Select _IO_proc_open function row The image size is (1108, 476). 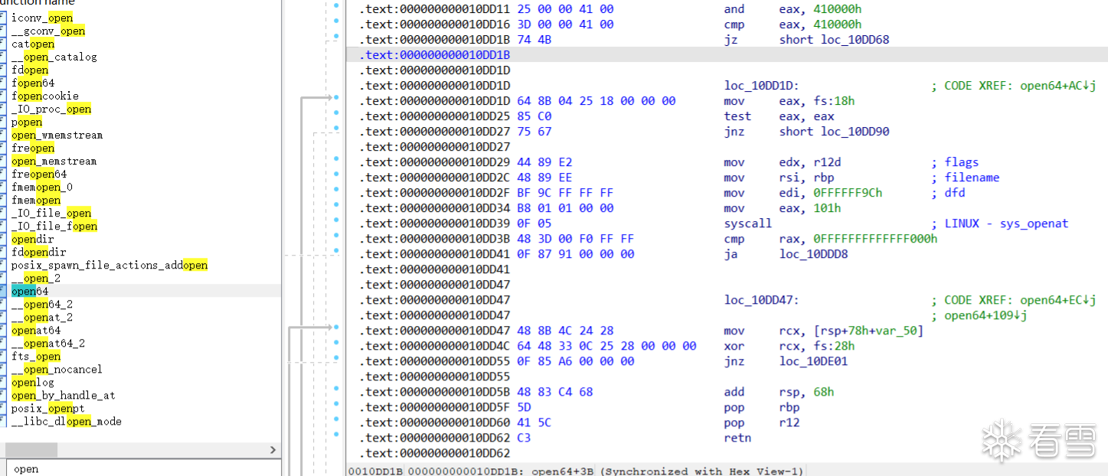tap(51, 109)
